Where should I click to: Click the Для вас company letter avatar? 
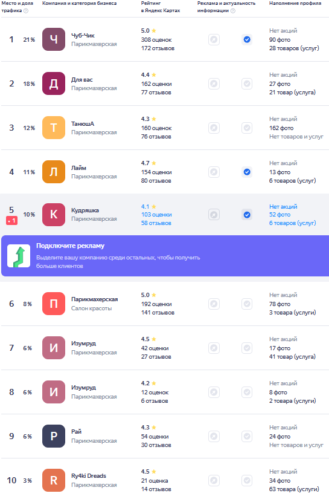click(x=54, y=83)
